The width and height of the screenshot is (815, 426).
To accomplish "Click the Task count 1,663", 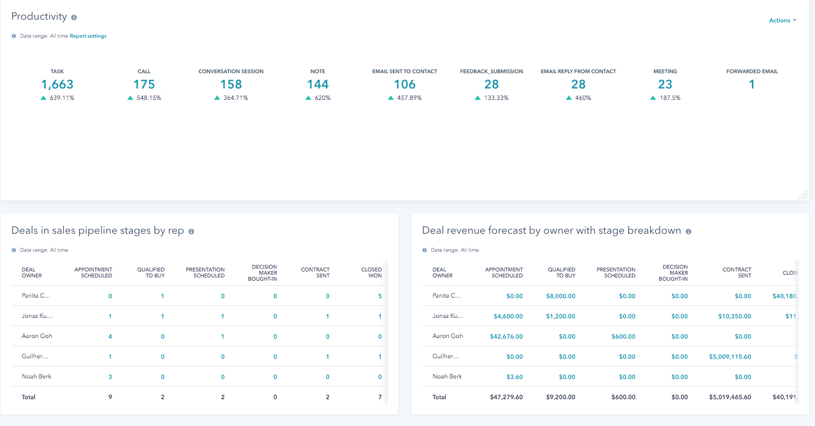I will (x=57, y=84).
